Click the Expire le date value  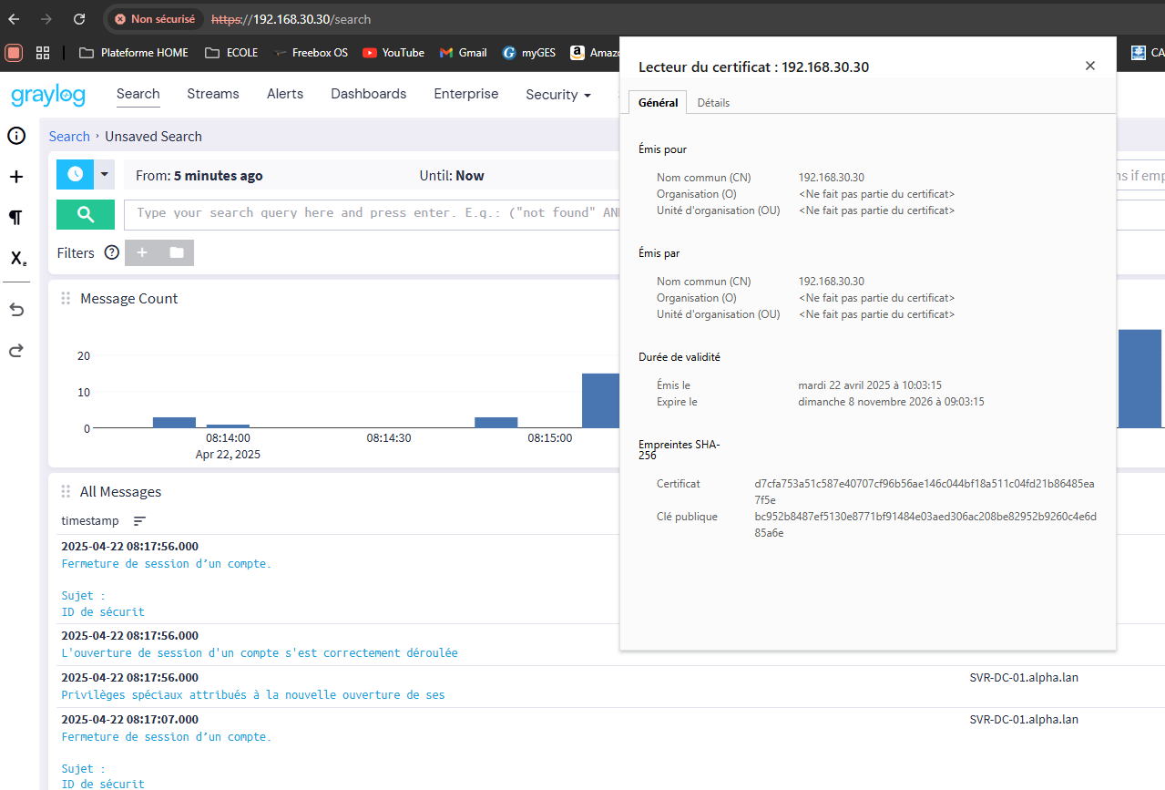pos(891,402)
